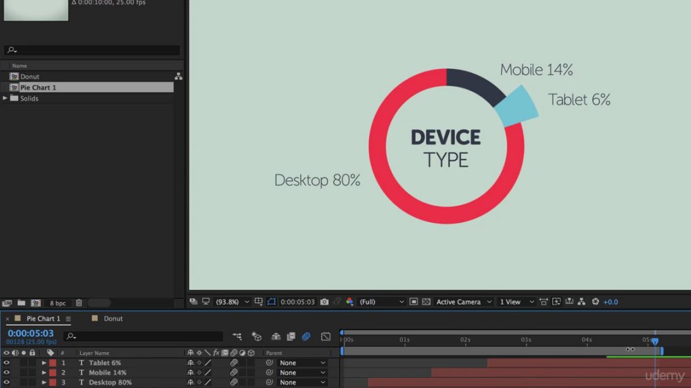The image size is (691, 388).
Task: Click the timeline button in viewer bar
Action: point(569,302)
